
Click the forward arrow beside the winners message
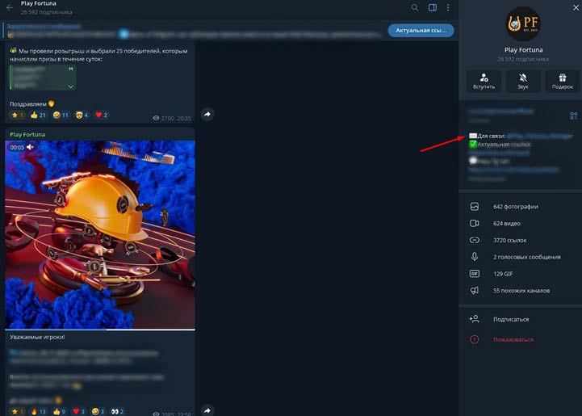coord(207,115)
